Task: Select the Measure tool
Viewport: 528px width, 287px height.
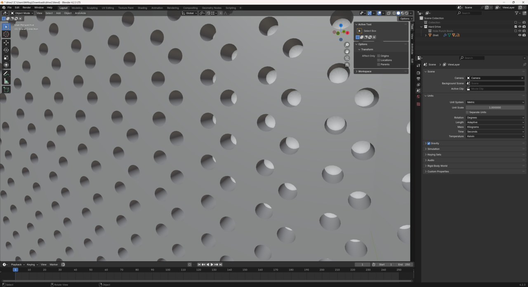Action: (6, 81)
